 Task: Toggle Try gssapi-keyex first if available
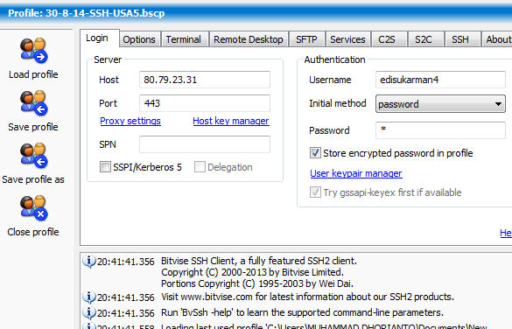click(x=315, y=192)
